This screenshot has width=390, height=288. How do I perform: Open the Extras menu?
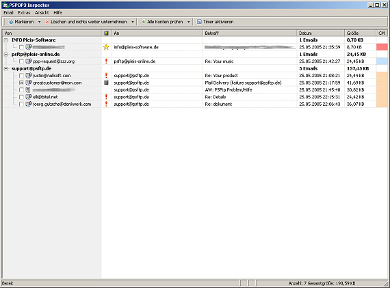pos(24,13)
